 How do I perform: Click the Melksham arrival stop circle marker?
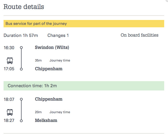tap(21, 121)
